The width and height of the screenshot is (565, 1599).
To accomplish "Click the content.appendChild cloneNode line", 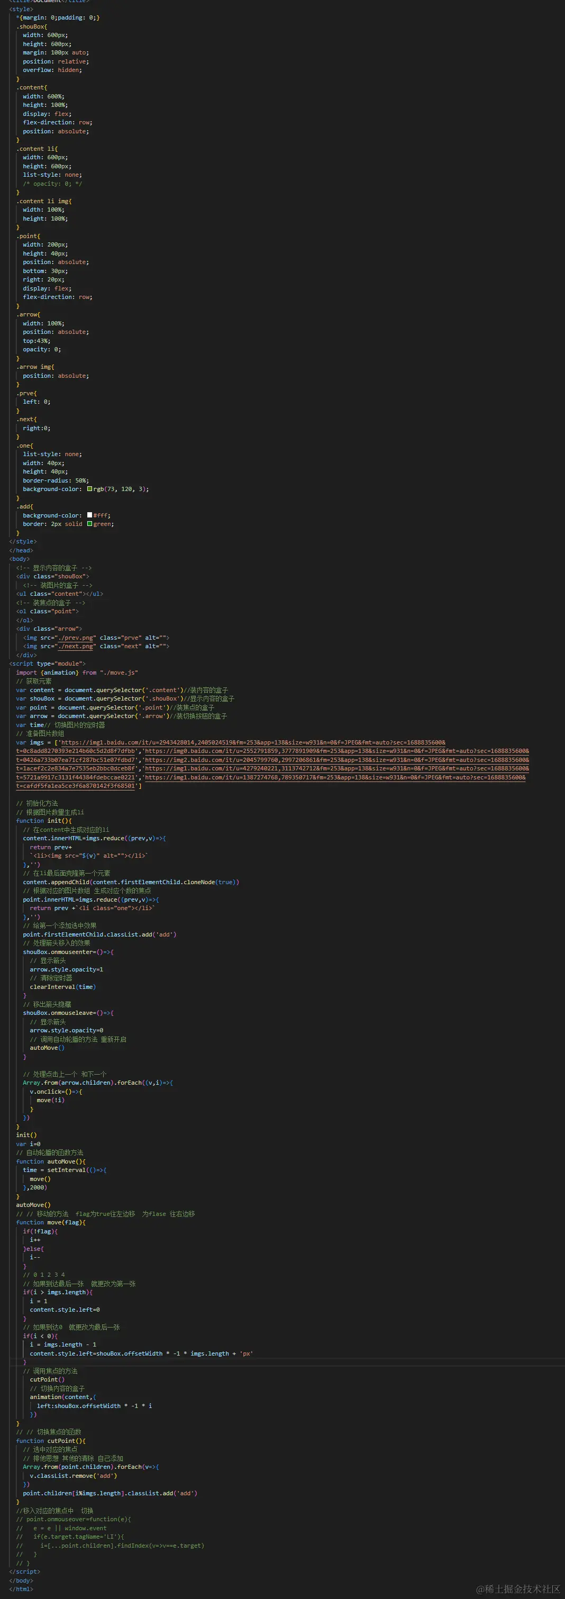I will click(131, 882).
